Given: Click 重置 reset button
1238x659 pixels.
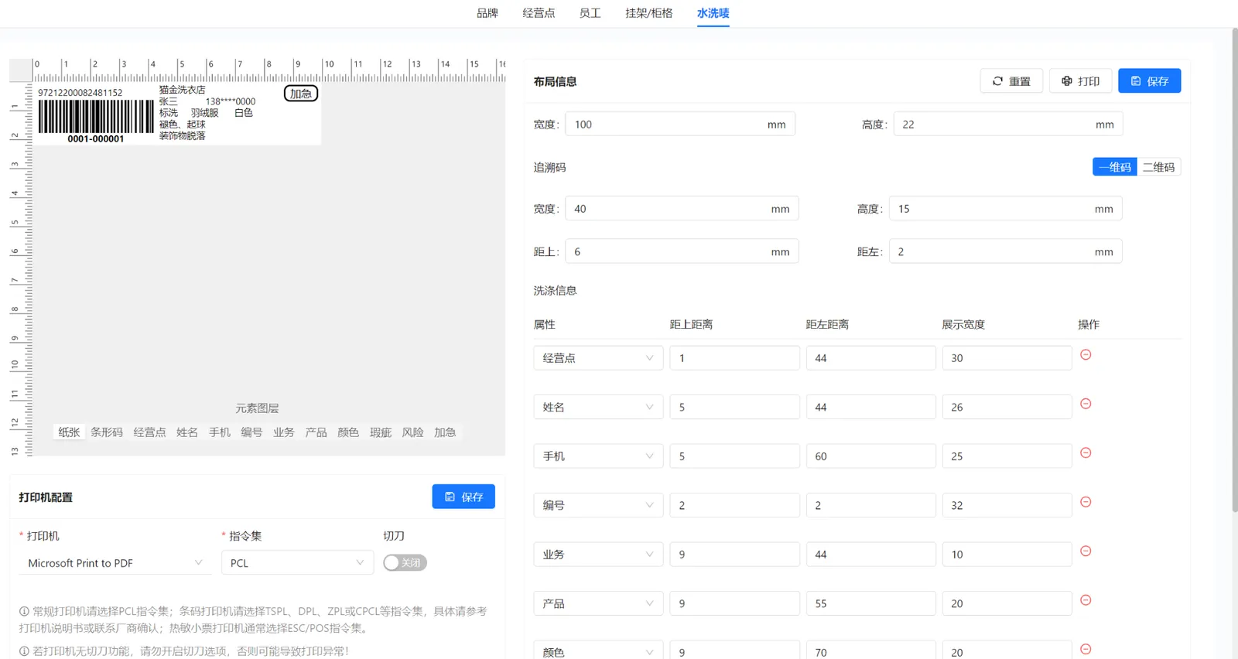Looking at the screenshot, I should coord(1011,81).
